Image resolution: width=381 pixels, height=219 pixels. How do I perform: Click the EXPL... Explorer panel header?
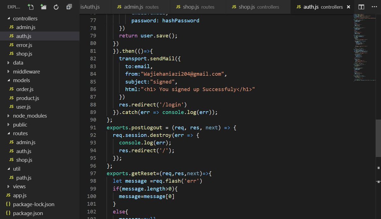pyautogui.click(x=13, y=7)
